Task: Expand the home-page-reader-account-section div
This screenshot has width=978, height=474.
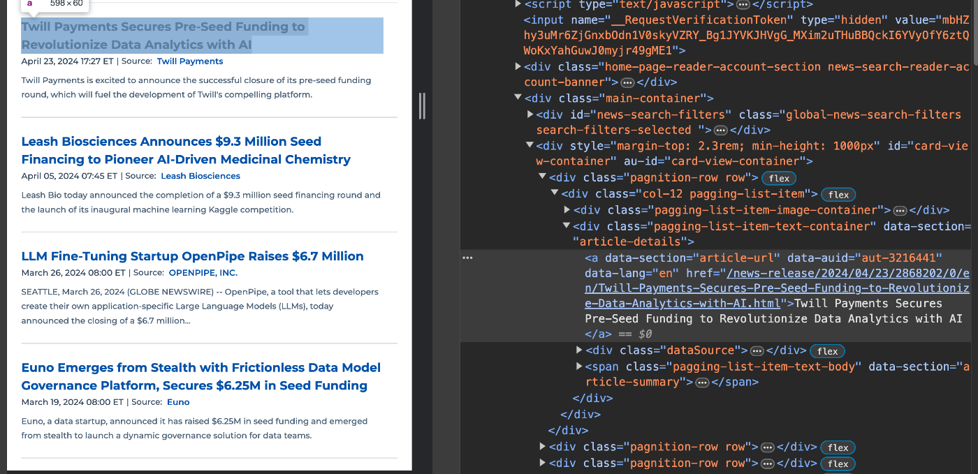Action: coord(518,66)
